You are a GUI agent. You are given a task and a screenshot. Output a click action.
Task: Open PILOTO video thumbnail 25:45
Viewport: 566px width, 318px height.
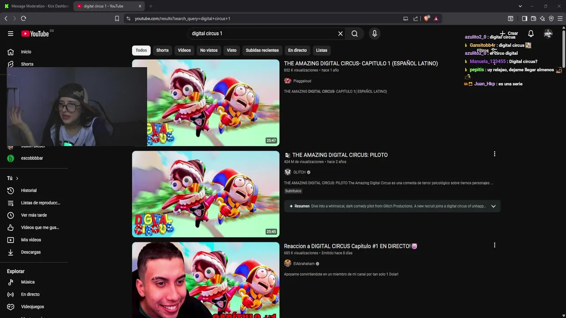coord(206,194)
